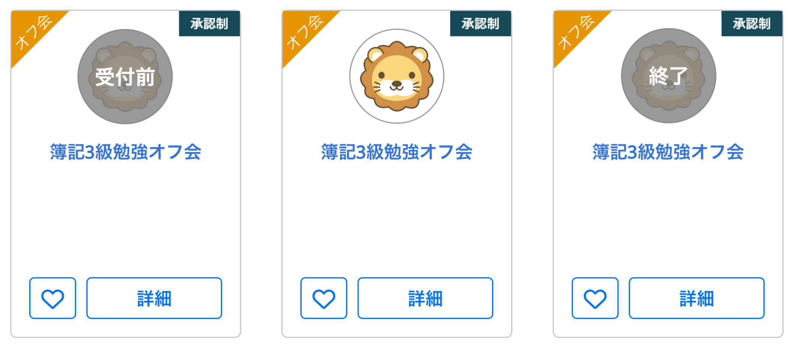
Task: Click the 承認制 badge on the third card
Action: tap(752, 24)
